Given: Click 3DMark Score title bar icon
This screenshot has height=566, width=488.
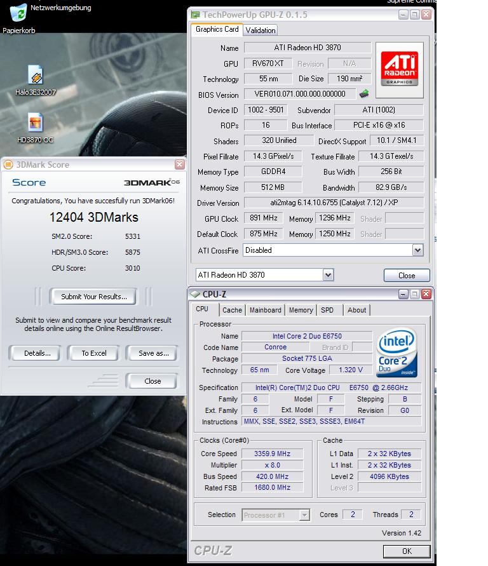Looking at the screenshot, I should tap(8, 165).
